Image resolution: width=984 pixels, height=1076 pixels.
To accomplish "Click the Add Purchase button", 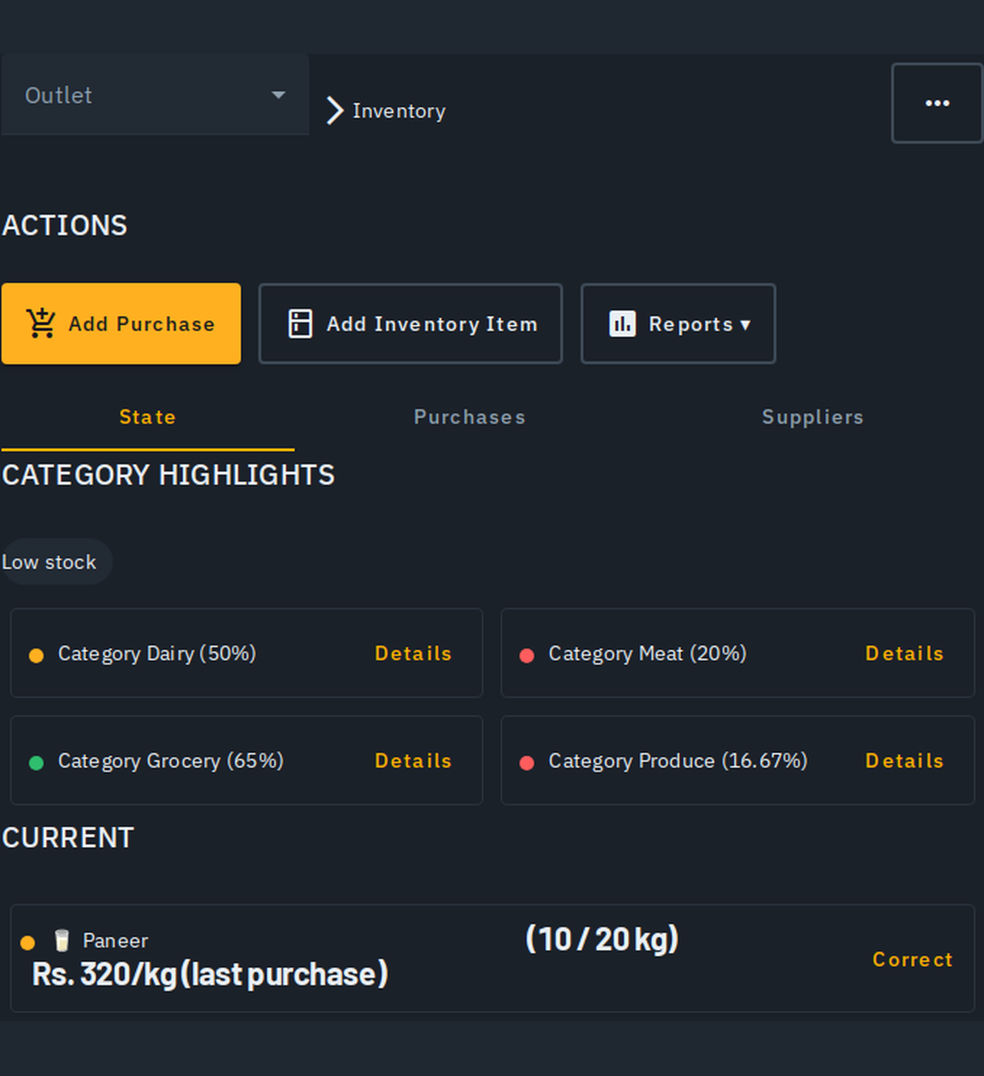I will point(121,324).
